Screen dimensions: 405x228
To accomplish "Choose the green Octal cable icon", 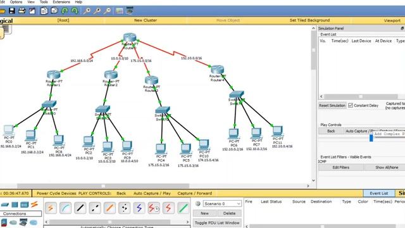I will (183, 208).
